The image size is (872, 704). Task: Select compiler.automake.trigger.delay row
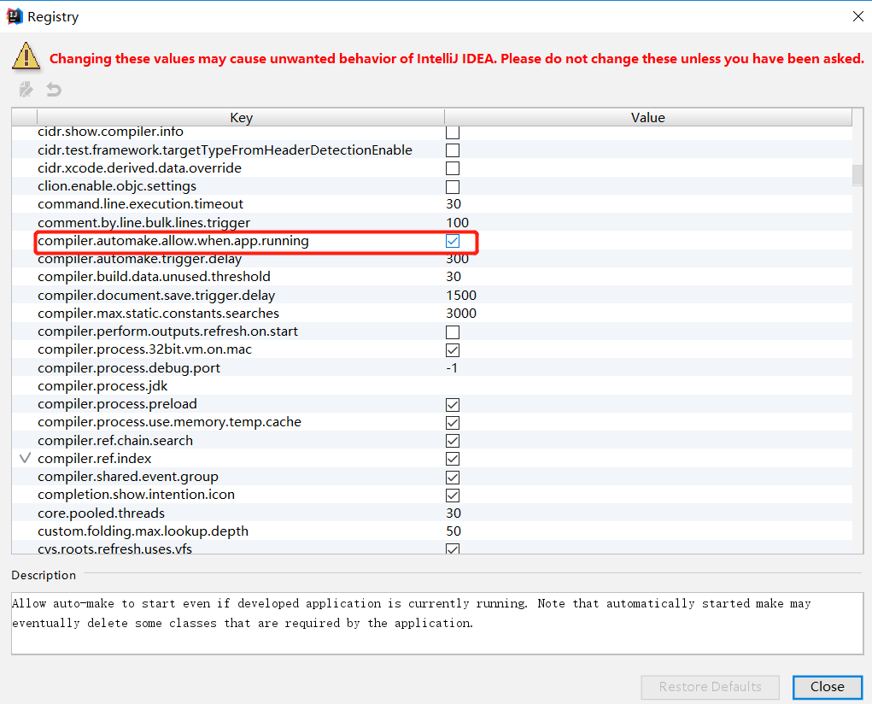(x=432, y=259)
